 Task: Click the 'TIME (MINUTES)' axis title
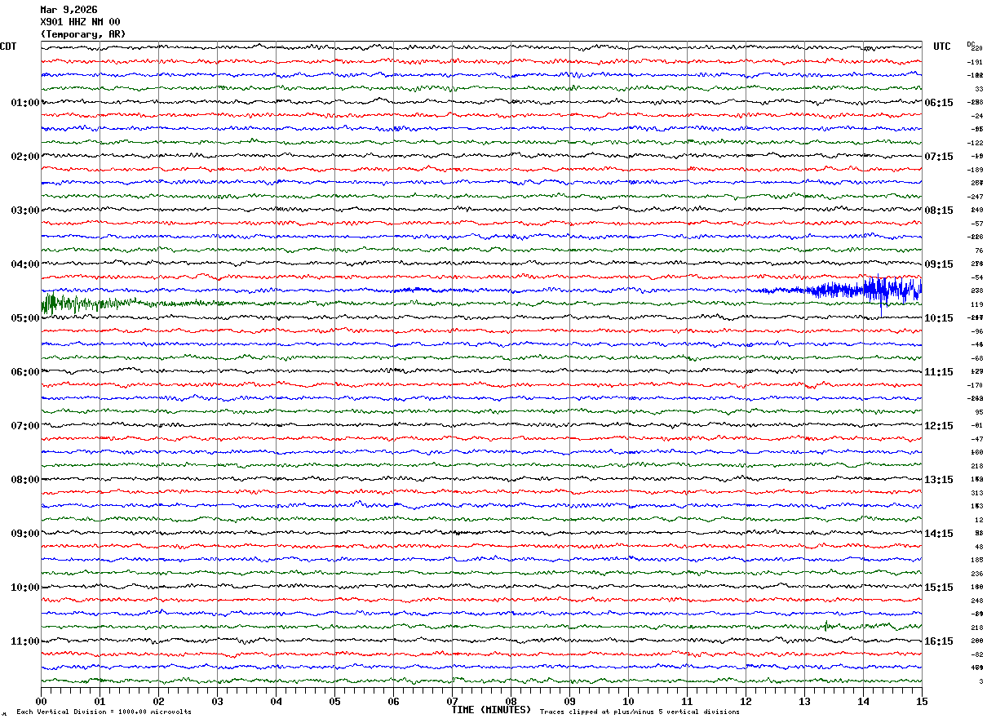click(x=491, y=710)
